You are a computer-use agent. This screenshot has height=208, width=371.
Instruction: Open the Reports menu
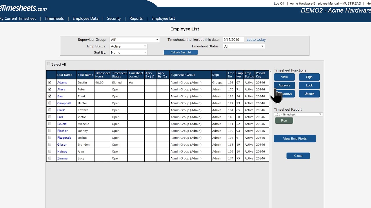click(x=136, y=18)
